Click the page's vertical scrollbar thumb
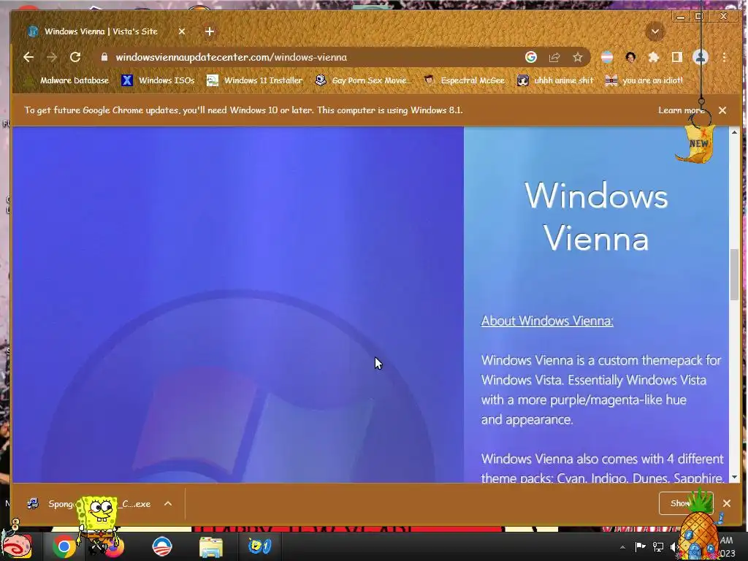The width and height of the screenshot is (748, 561). pos(734,275)
